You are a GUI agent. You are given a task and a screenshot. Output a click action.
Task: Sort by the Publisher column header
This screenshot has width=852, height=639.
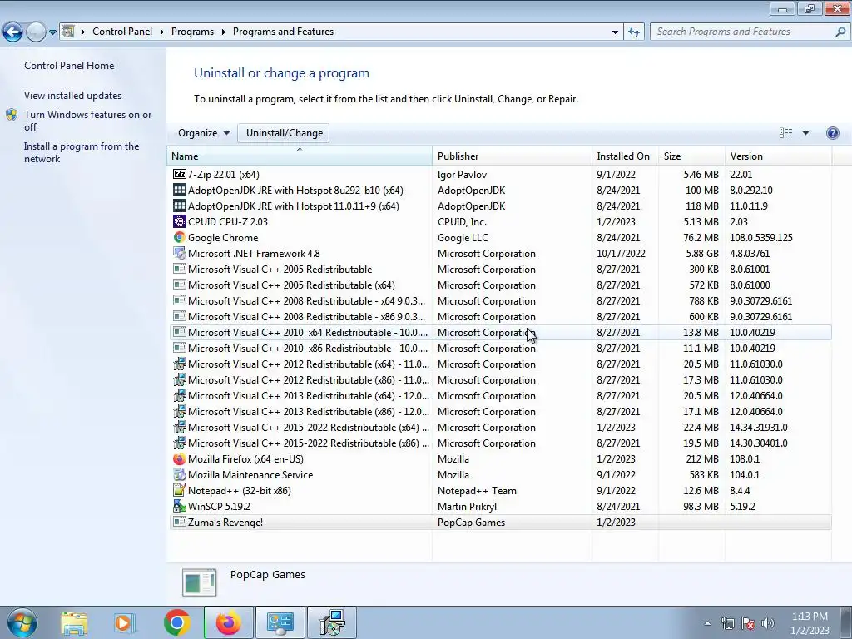point(512,156)
